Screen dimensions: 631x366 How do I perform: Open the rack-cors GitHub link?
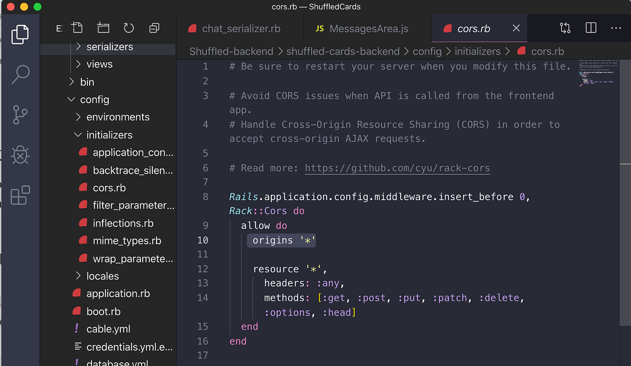397,168
